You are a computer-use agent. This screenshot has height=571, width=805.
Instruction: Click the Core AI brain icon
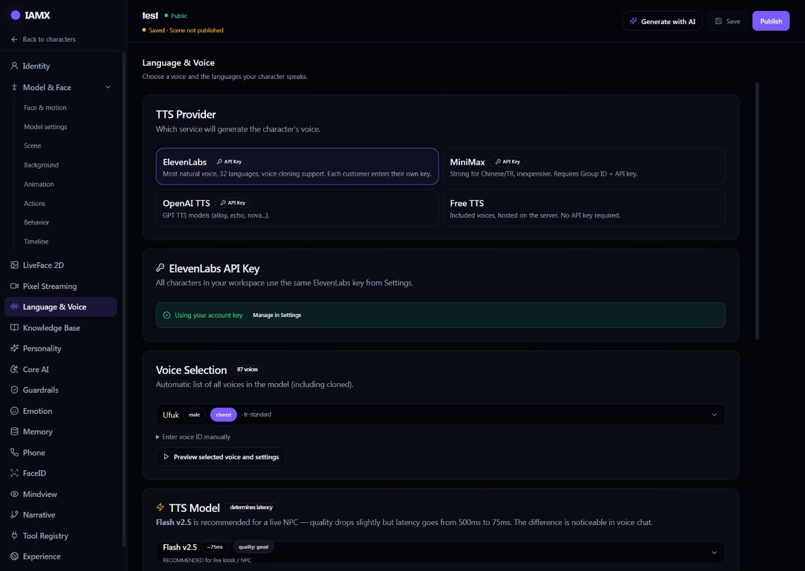click(14, 369)
